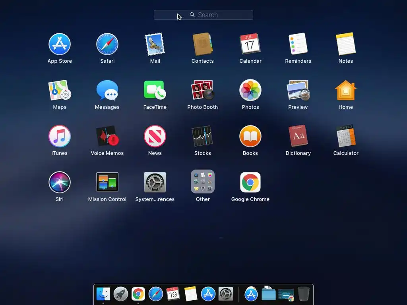This screenshot has width=407, height=305.
Task: Launch the Stocks app
Action: pyautogui.click(x=202, y=136)
